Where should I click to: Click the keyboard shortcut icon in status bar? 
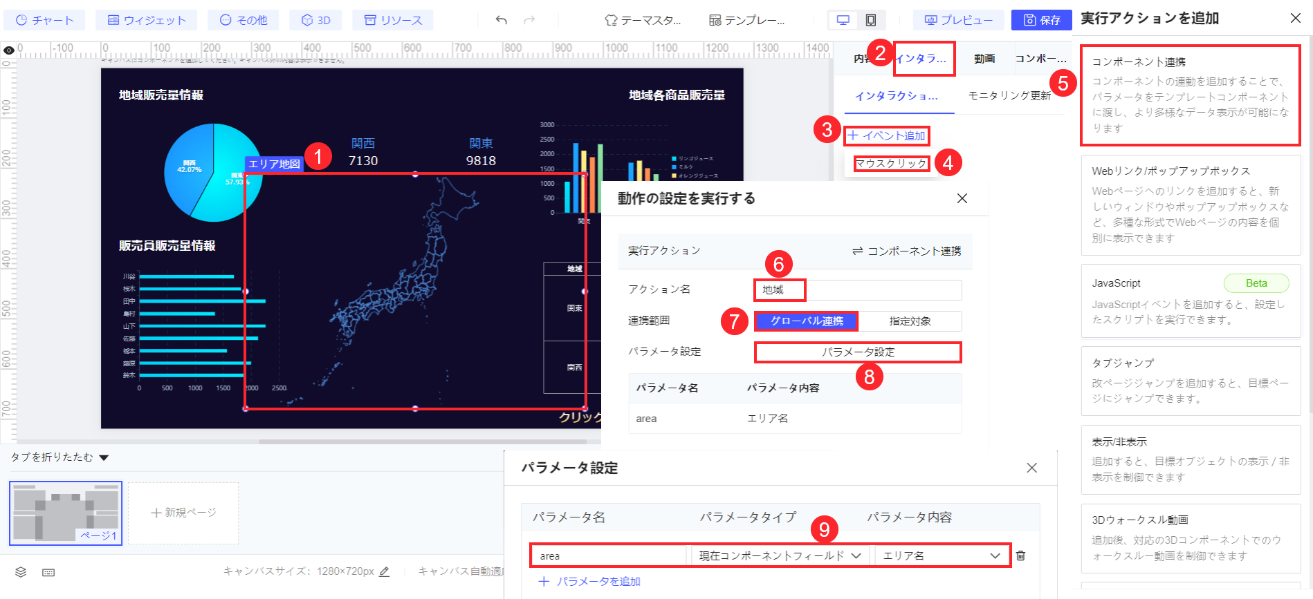[x=48, y=572]
